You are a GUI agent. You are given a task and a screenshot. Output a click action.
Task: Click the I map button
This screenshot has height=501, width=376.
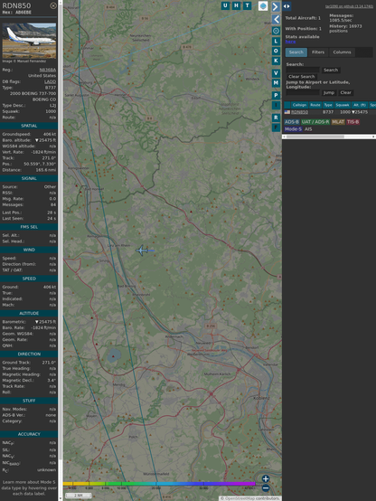pyautogui.click(x=276, y=105)
